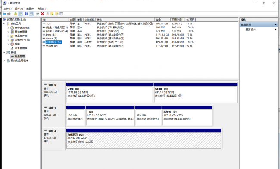
Task: Collapse the 磁盘管理 actions section arrow
Action: [276, 25]
